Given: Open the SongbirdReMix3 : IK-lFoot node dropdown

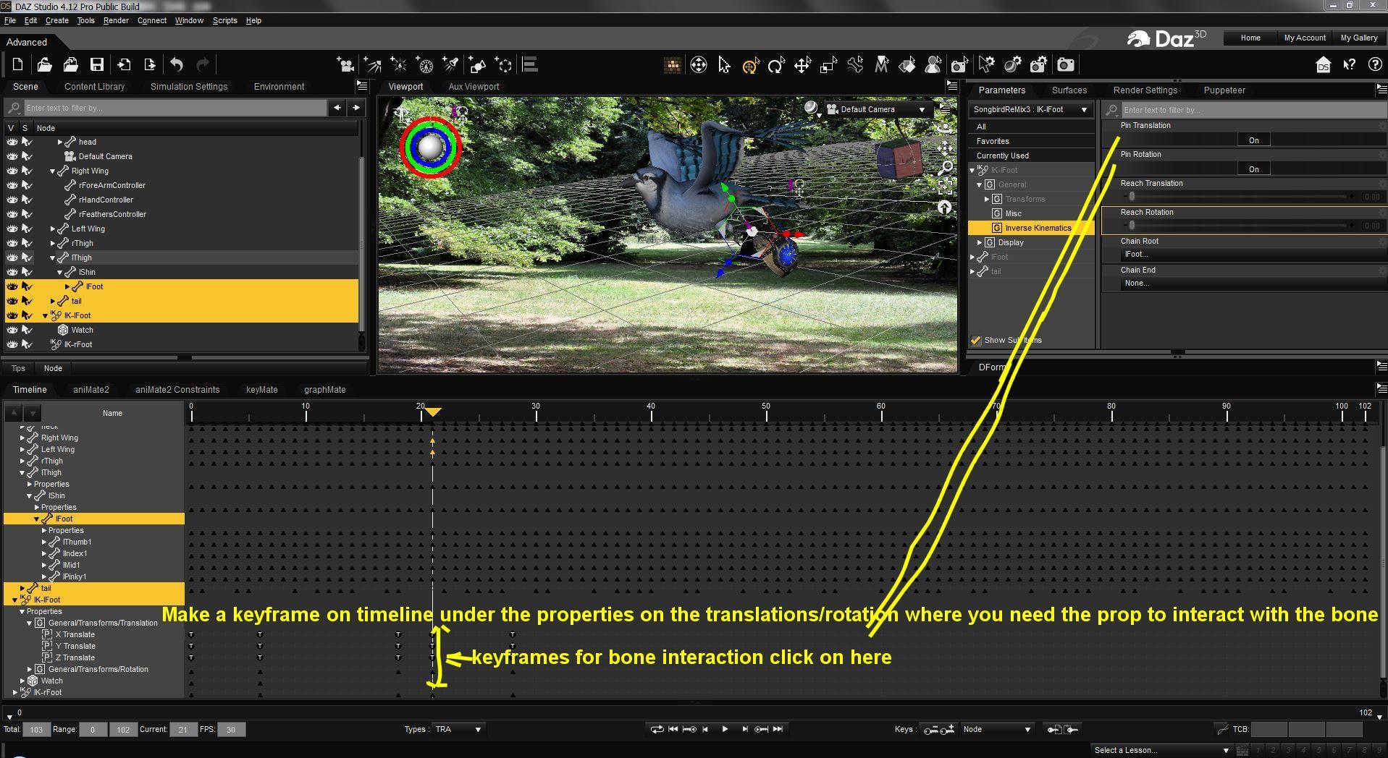Looking at the screenshot, I should pos(1030,109).
